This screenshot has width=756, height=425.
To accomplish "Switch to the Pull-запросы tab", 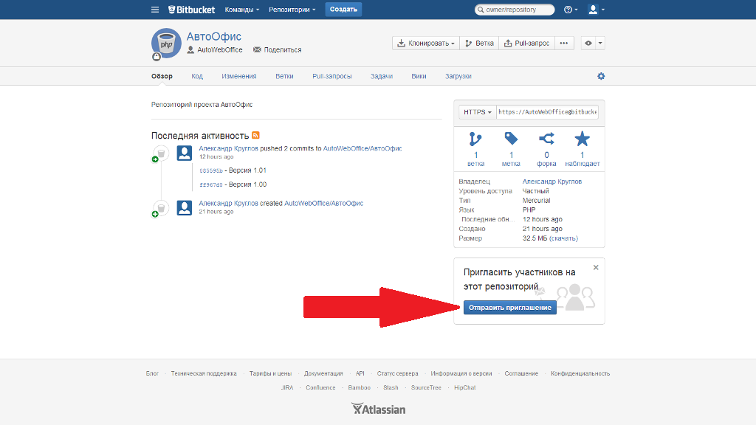I will click(332, 75).
